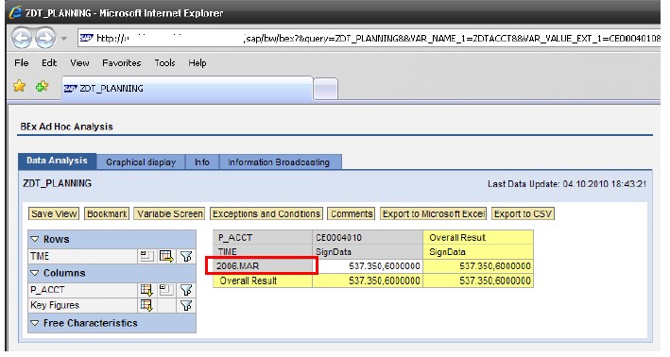Click 2006.MAR value under CE0004010
Screen dimensions: 670x357
(x=368, y=266)
